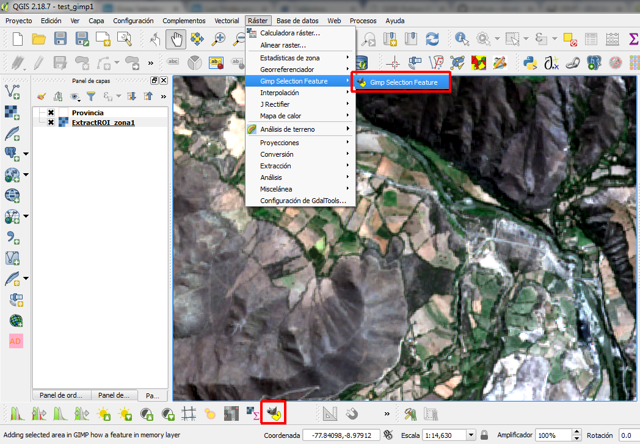This screenshot has height=444, width=640.
Task: Uncheck visibility of the Provincia layer
Action: [51, 112]
